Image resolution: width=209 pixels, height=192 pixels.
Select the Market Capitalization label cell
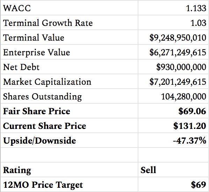(69, 81)
